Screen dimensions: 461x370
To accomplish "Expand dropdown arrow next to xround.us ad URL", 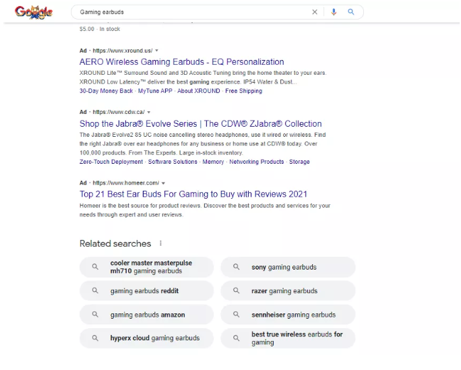I will 157,51.
